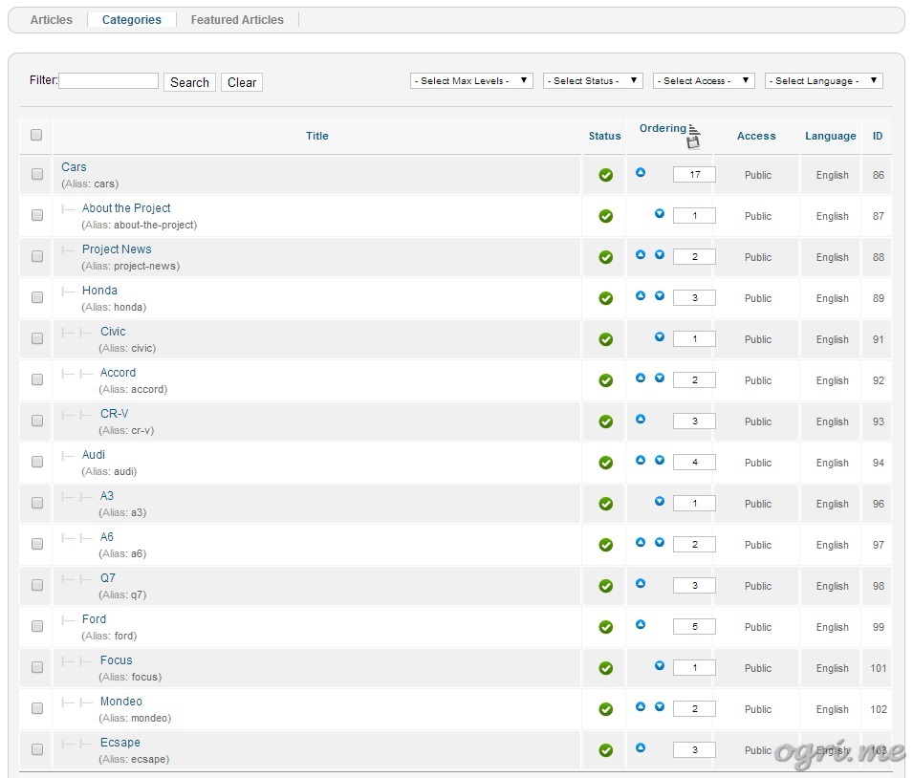913x778 pixels.
Task: Click the ordering field showing 17 for Cars
Action: click(x=694, y=175)
